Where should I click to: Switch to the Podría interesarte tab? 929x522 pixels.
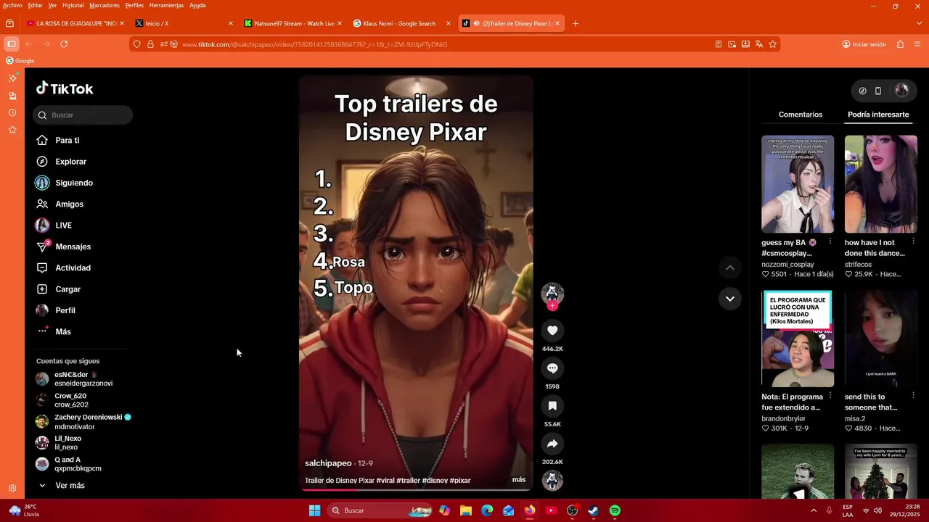point(878,115)
